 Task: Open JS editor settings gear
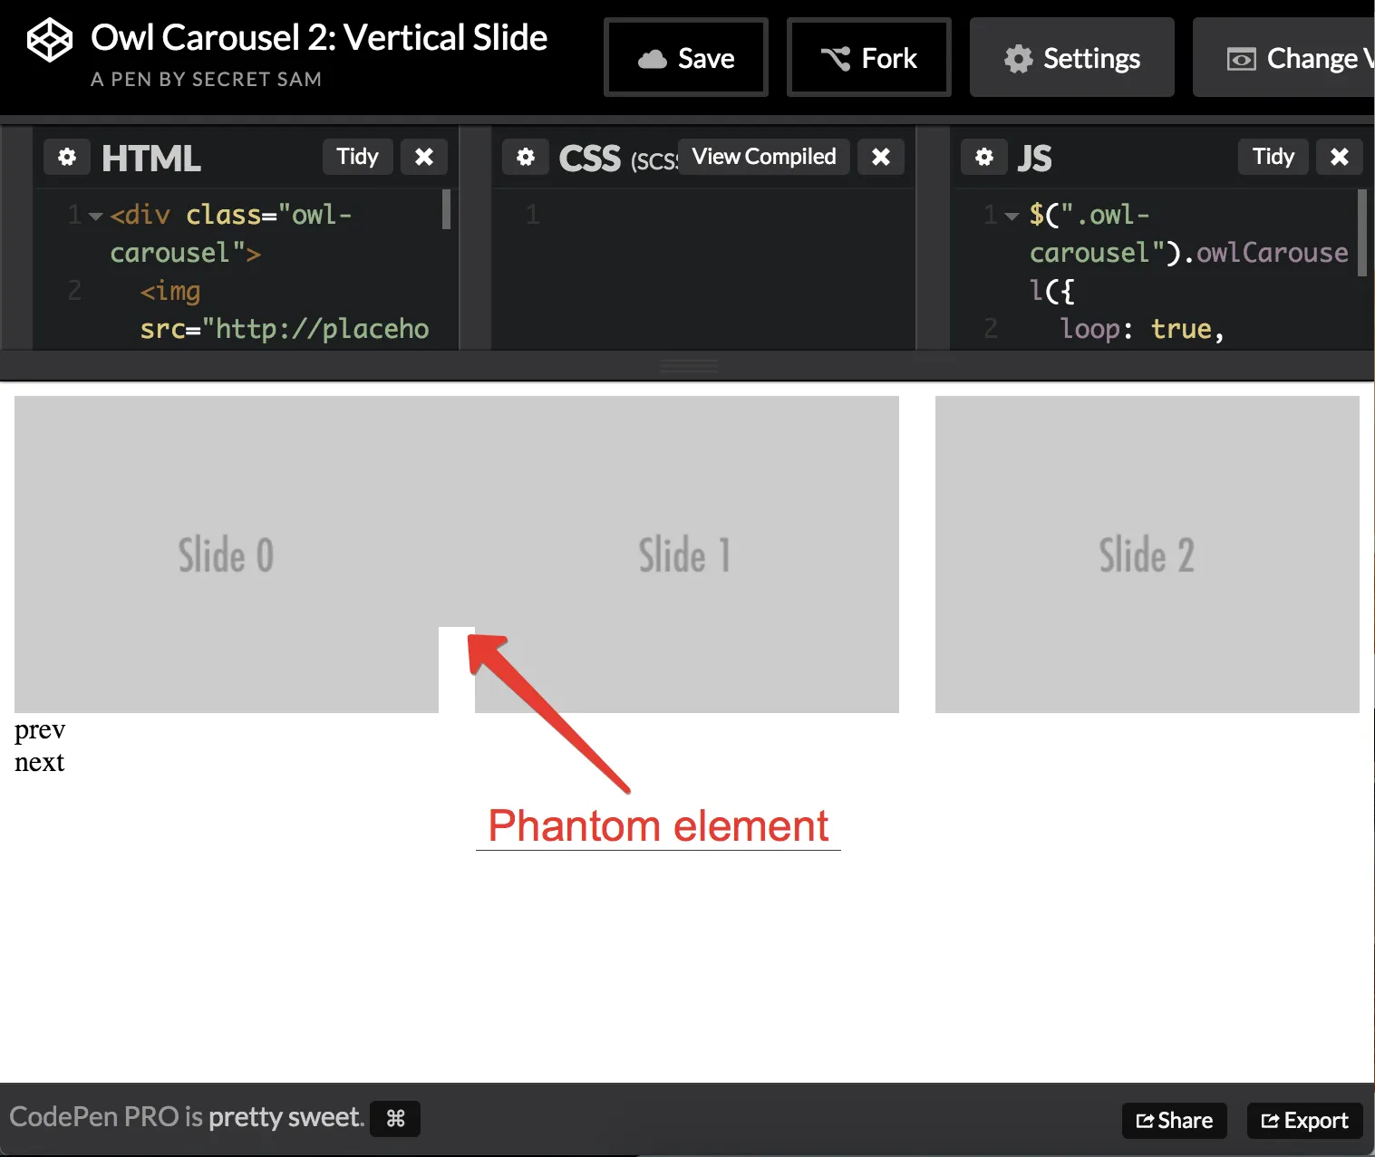click(x=984, y=157)
